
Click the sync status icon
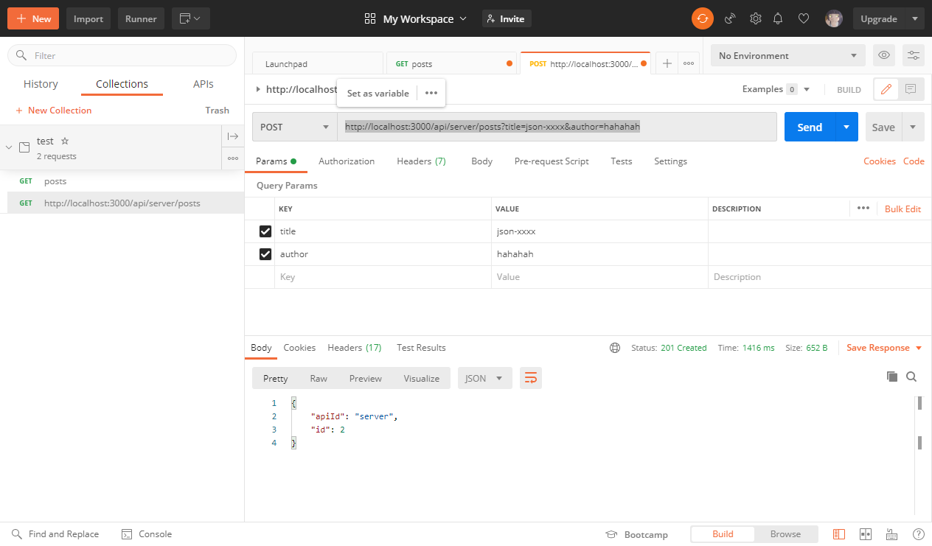coord(703,18)
